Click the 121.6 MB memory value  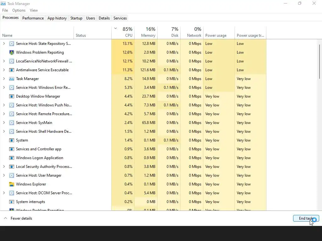[148, 70]
